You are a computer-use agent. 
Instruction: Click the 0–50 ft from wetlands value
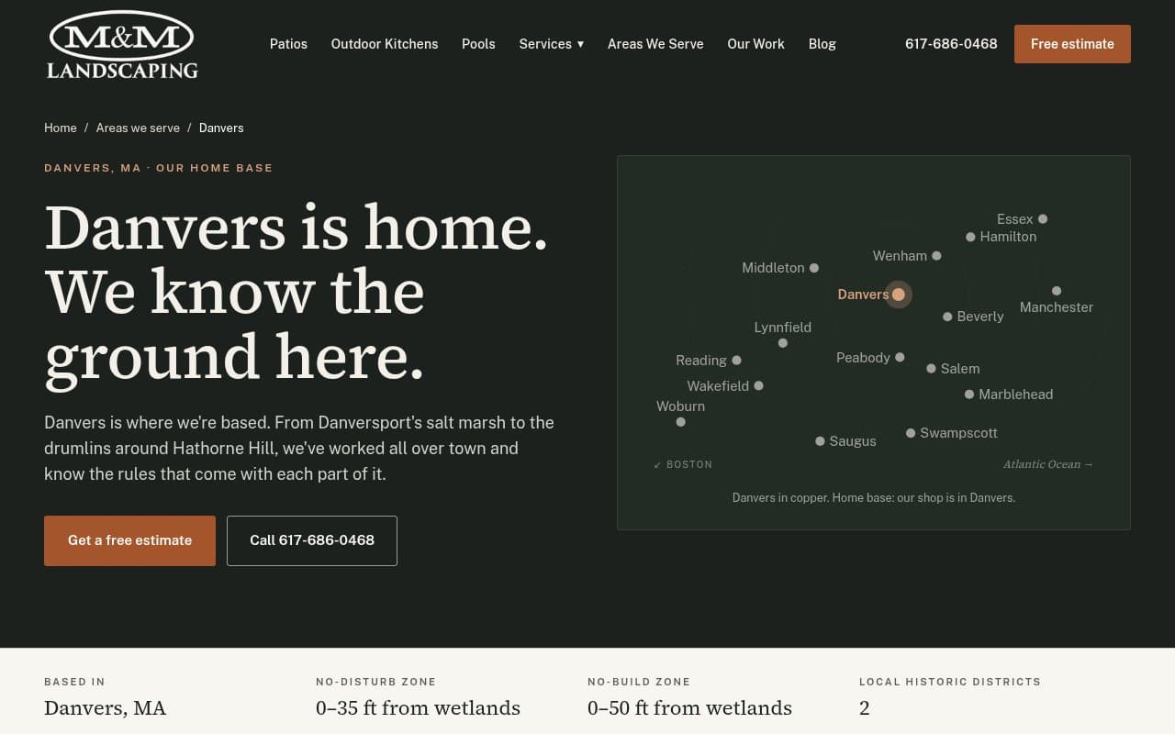click(x=689, y=708)
